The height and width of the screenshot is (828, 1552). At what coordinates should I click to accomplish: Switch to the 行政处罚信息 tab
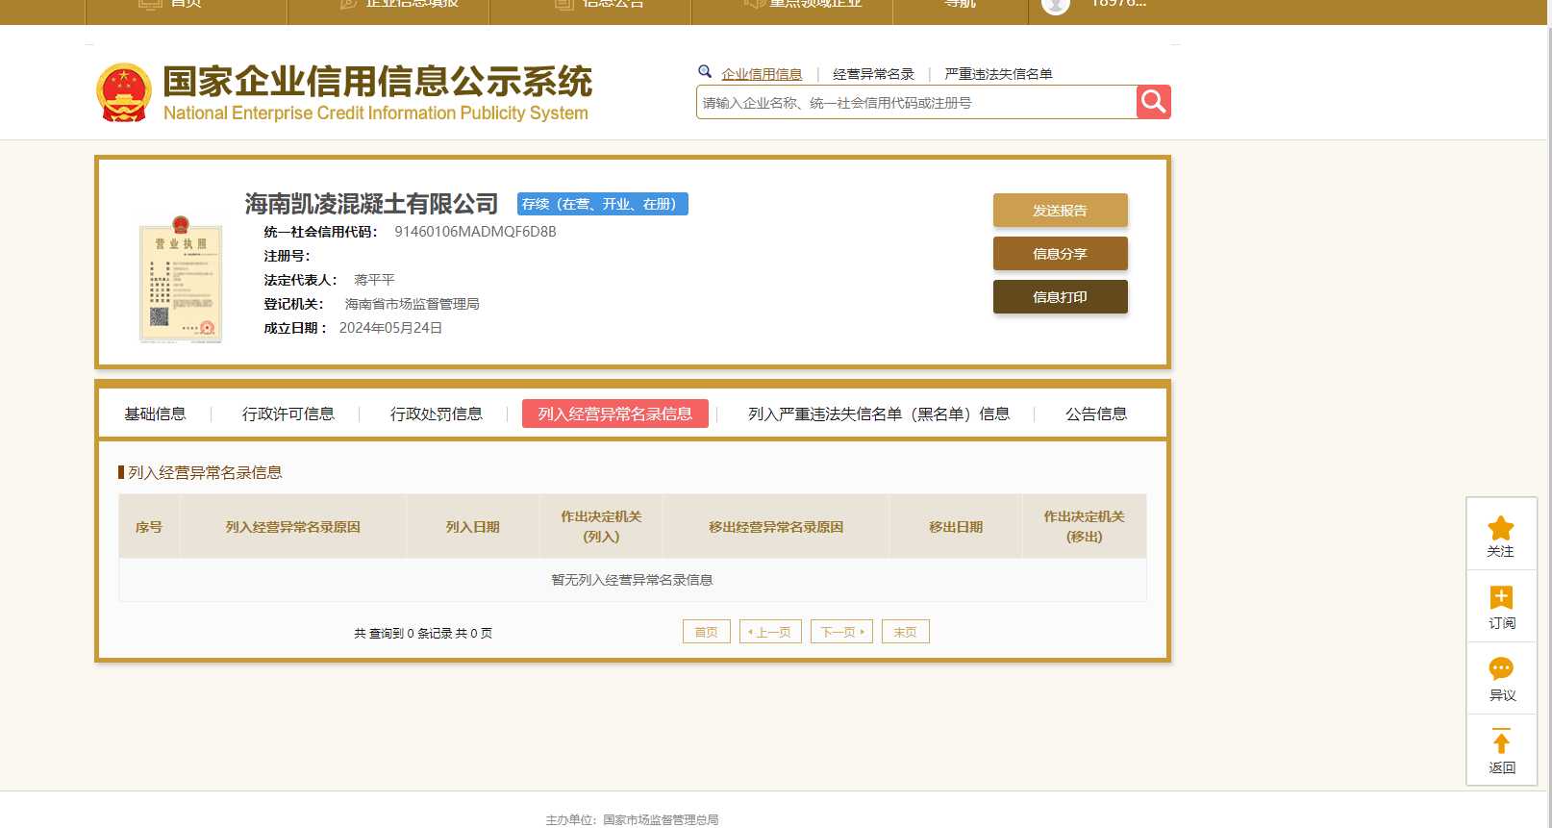click(x=437, y=414)
